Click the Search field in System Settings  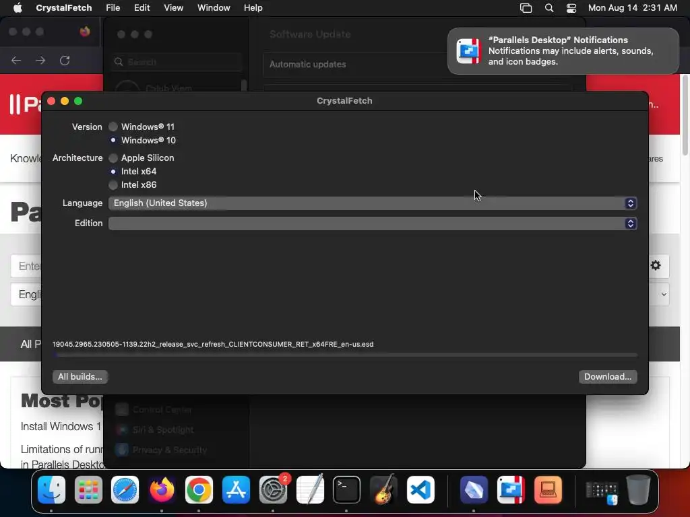(x=177, y=62)
